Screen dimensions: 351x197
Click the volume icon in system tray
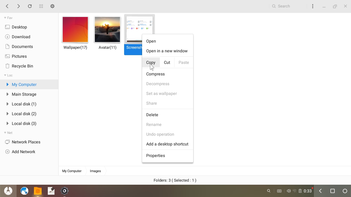289,191
